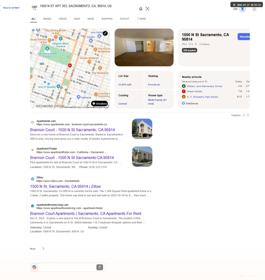Switch to the News tab

pos(91,19)
